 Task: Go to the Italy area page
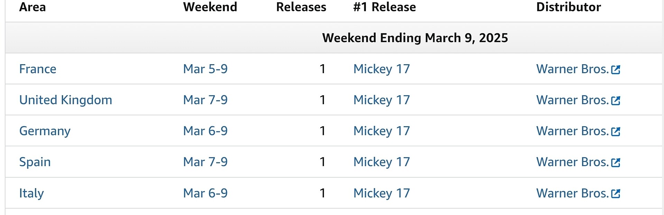(31, 193)
